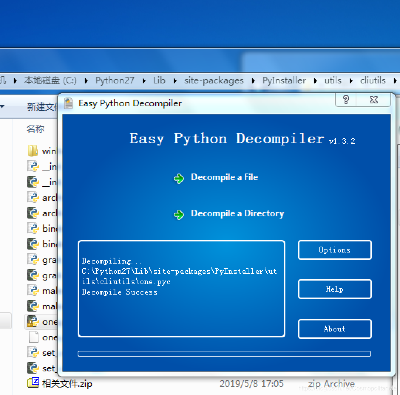This screenshot has height=395, width=400.
Task: Click the Help button
Action: pyautogui.click(x=334, y=289)
